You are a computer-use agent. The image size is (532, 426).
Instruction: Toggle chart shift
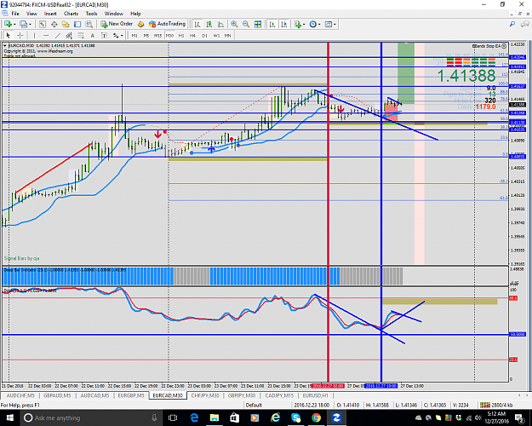tap(284, 24)
